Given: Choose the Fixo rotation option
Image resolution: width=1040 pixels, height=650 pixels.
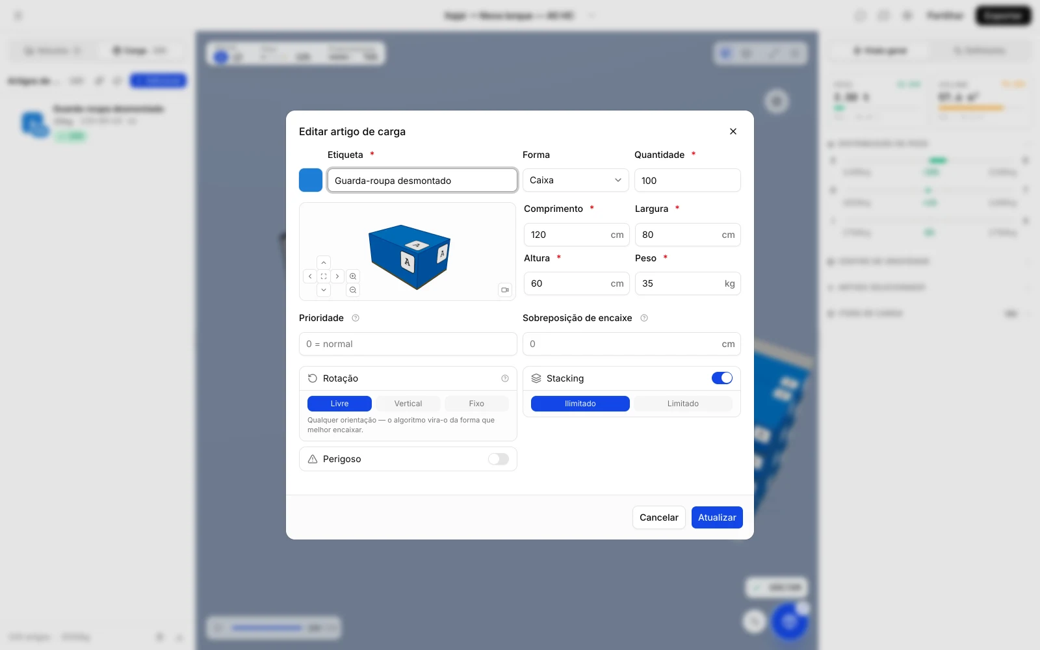Looking at the screenshot, I should 476,404.
